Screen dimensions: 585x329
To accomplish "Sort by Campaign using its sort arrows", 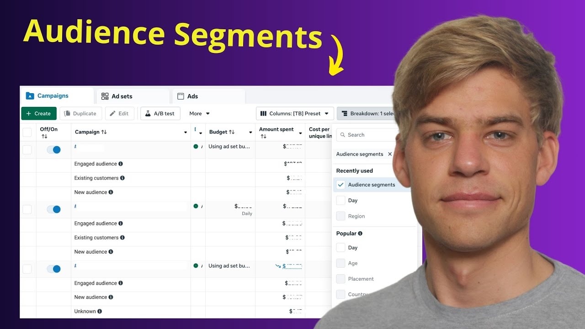I will pyautogui.click(x=104, y=132).
